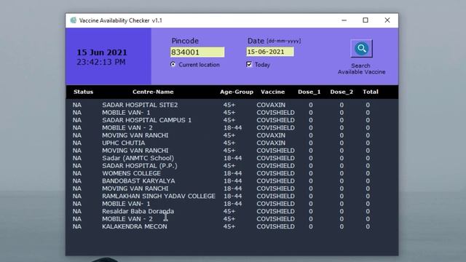Click the 15 Jun 2021 date display
This screenshot has height=262, width=466.
[102, 52]
